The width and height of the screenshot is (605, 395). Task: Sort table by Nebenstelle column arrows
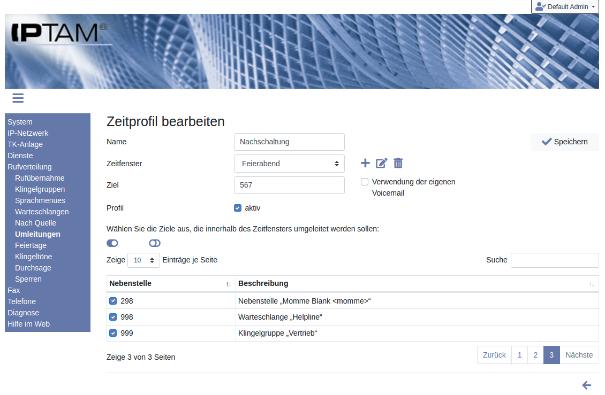229,284
